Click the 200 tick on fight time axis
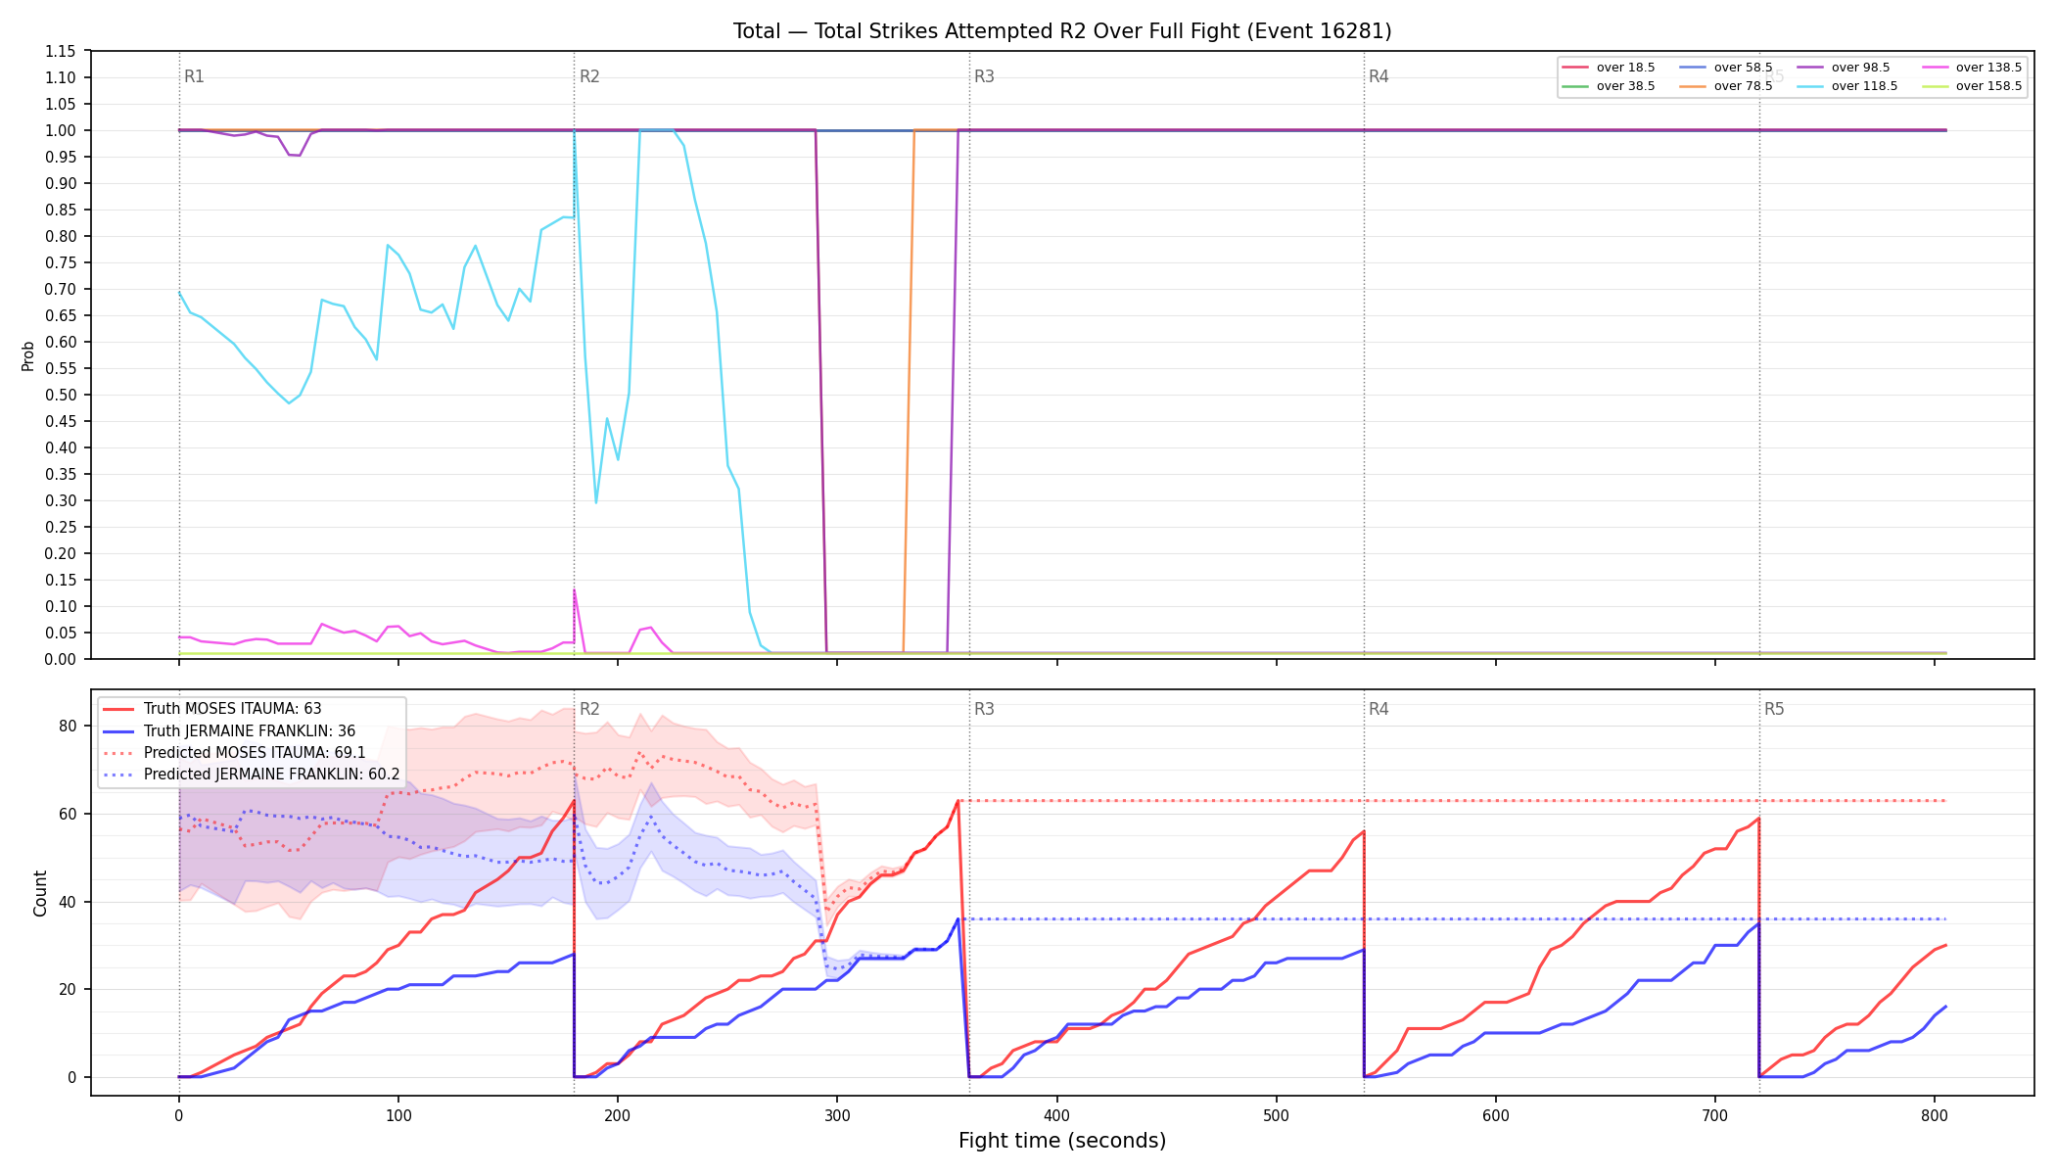 [x=618, y=1115]
